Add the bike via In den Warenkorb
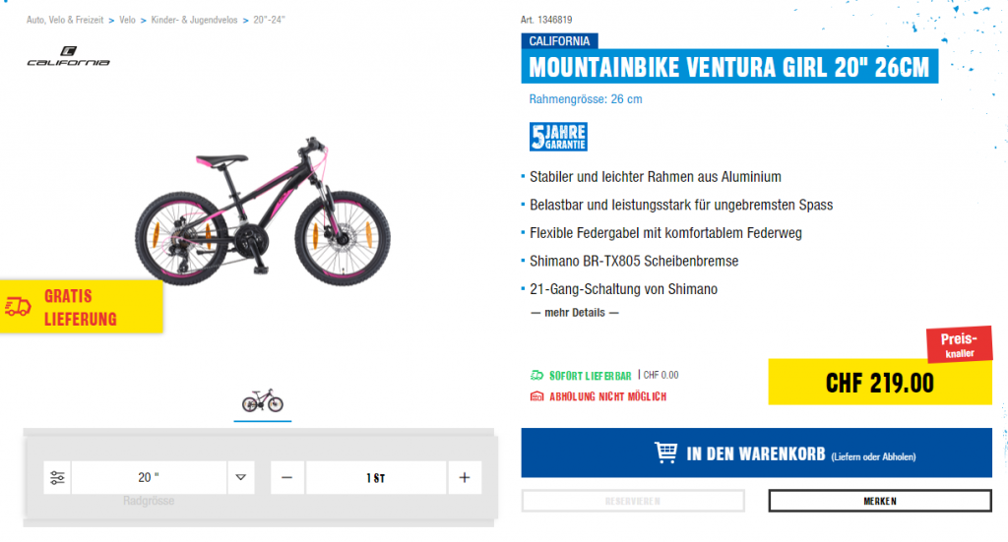 click(x=757, y=452)
